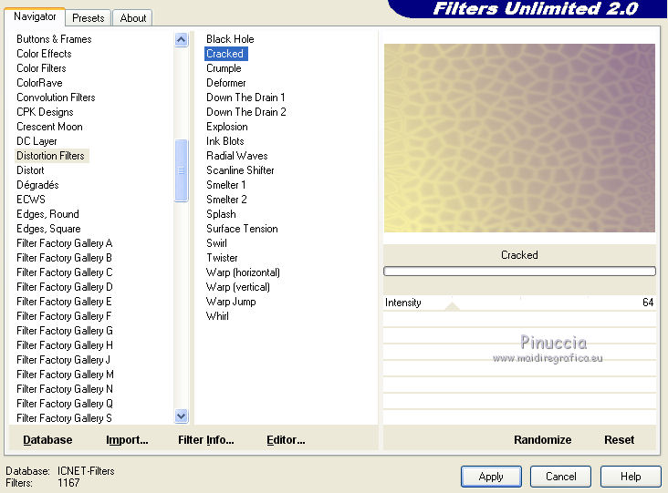Select Buttons & Frames category
Viewport: 668px width, 493px height.
(54, 39)
